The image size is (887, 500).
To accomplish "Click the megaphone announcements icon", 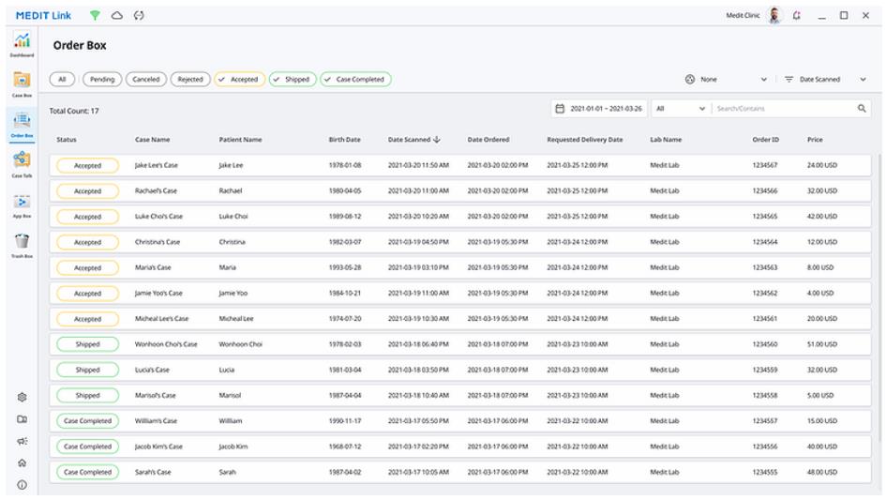I will tap(22, 441).
